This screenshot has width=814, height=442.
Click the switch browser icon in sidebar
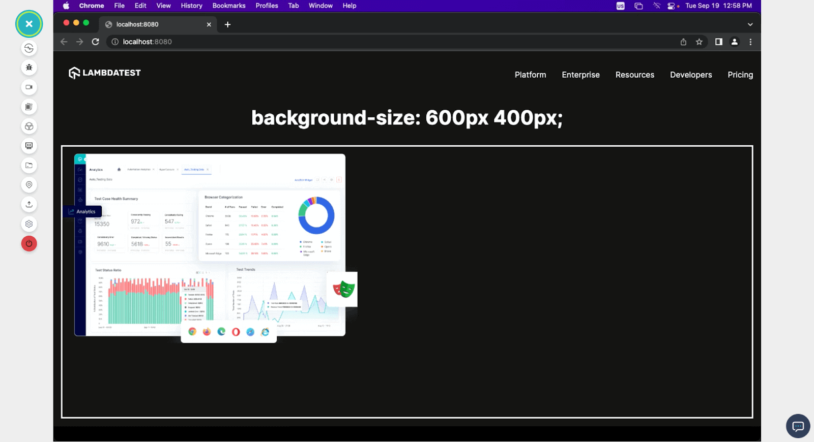point(29,48)
